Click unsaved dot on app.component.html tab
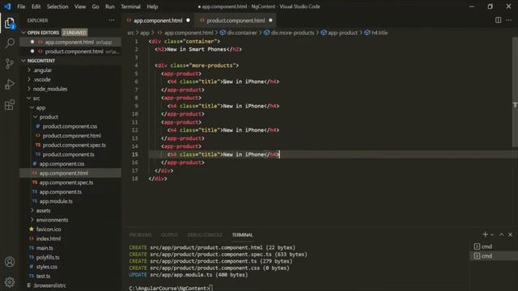Viewport: 518px width, 291px height. tap(189, 20)
